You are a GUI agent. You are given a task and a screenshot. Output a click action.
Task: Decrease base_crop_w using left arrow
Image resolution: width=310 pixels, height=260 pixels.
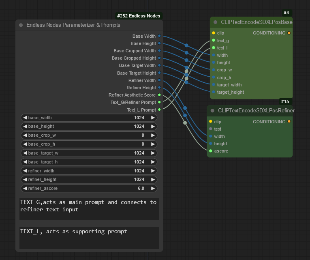pyautogui.click(x=25, y=135)
